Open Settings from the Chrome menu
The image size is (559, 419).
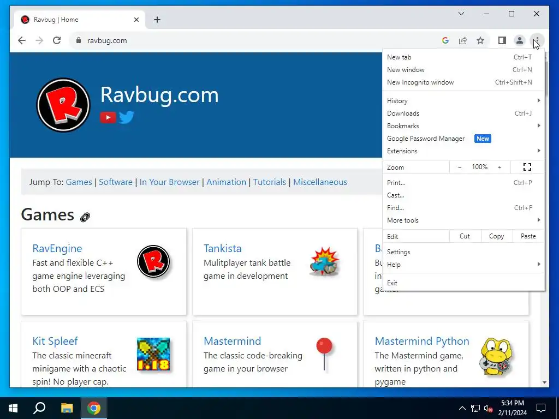point(463,252)
